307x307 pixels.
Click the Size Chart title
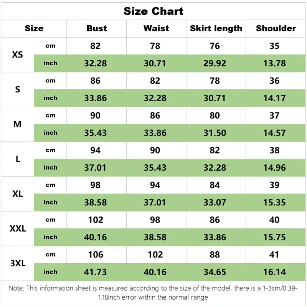point(153,11)
